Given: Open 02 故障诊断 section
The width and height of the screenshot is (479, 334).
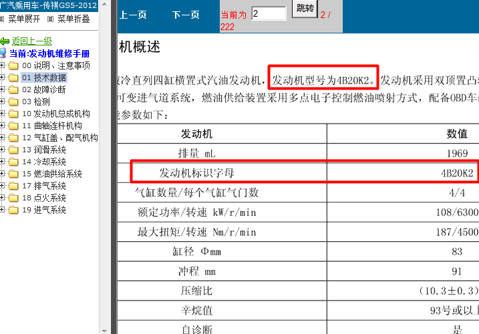Looking at the screenshot, I should (44, 90).
